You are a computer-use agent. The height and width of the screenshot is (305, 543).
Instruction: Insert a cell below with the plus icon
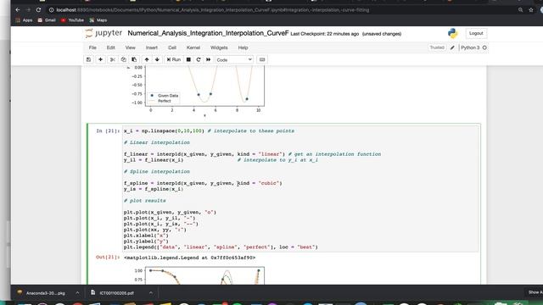tap(100, 59)
